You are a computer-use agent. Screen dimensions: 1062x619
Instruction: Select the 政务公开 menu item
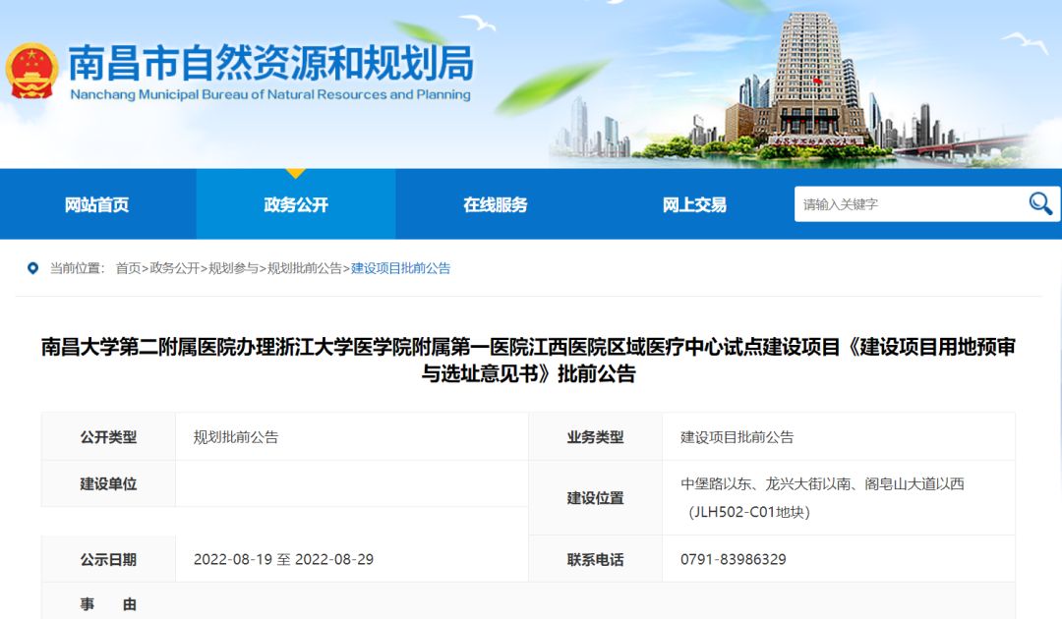click(296, 204)
